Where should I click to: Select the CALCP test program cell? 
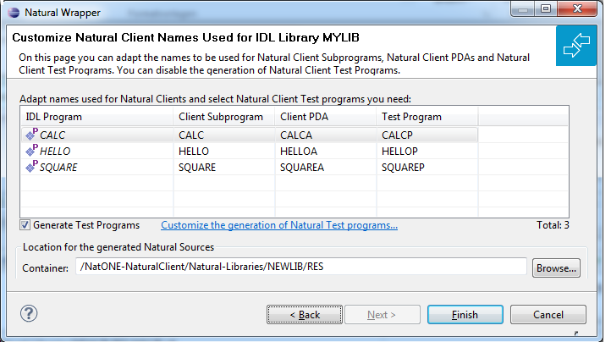[x=427, y=135]
